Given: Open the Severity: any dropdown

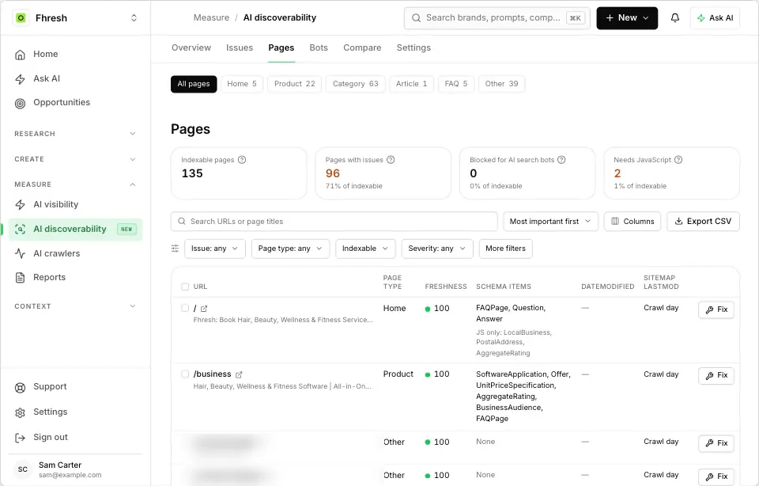Looking at the screenshot, I should pyautogui.click(x=437, y=249).
